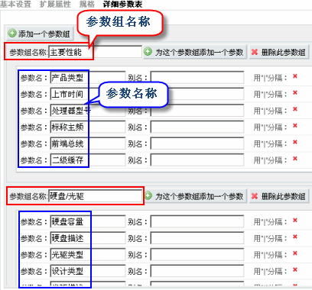Viewport: 312px width, 290px height.
Task: Focus the parameter name field 硬盘容量
Action: 88,221
